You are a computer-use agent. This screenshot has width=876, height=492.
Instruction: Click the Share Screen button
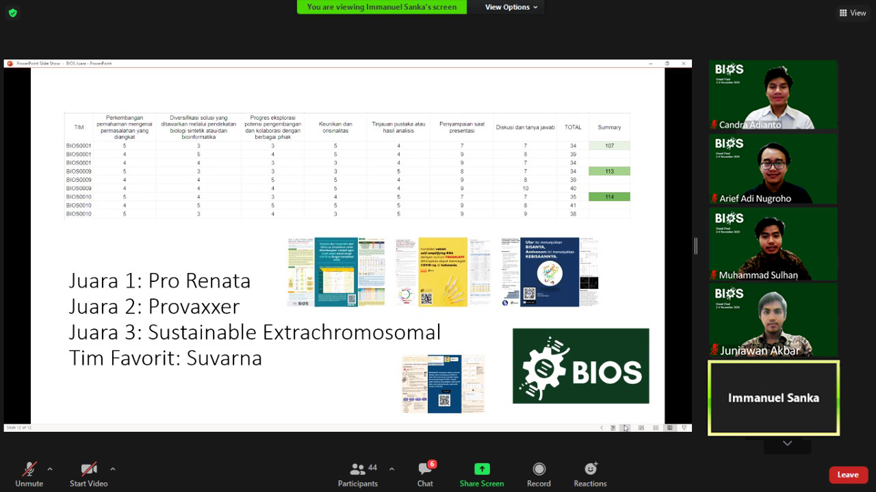click(482, 474)
